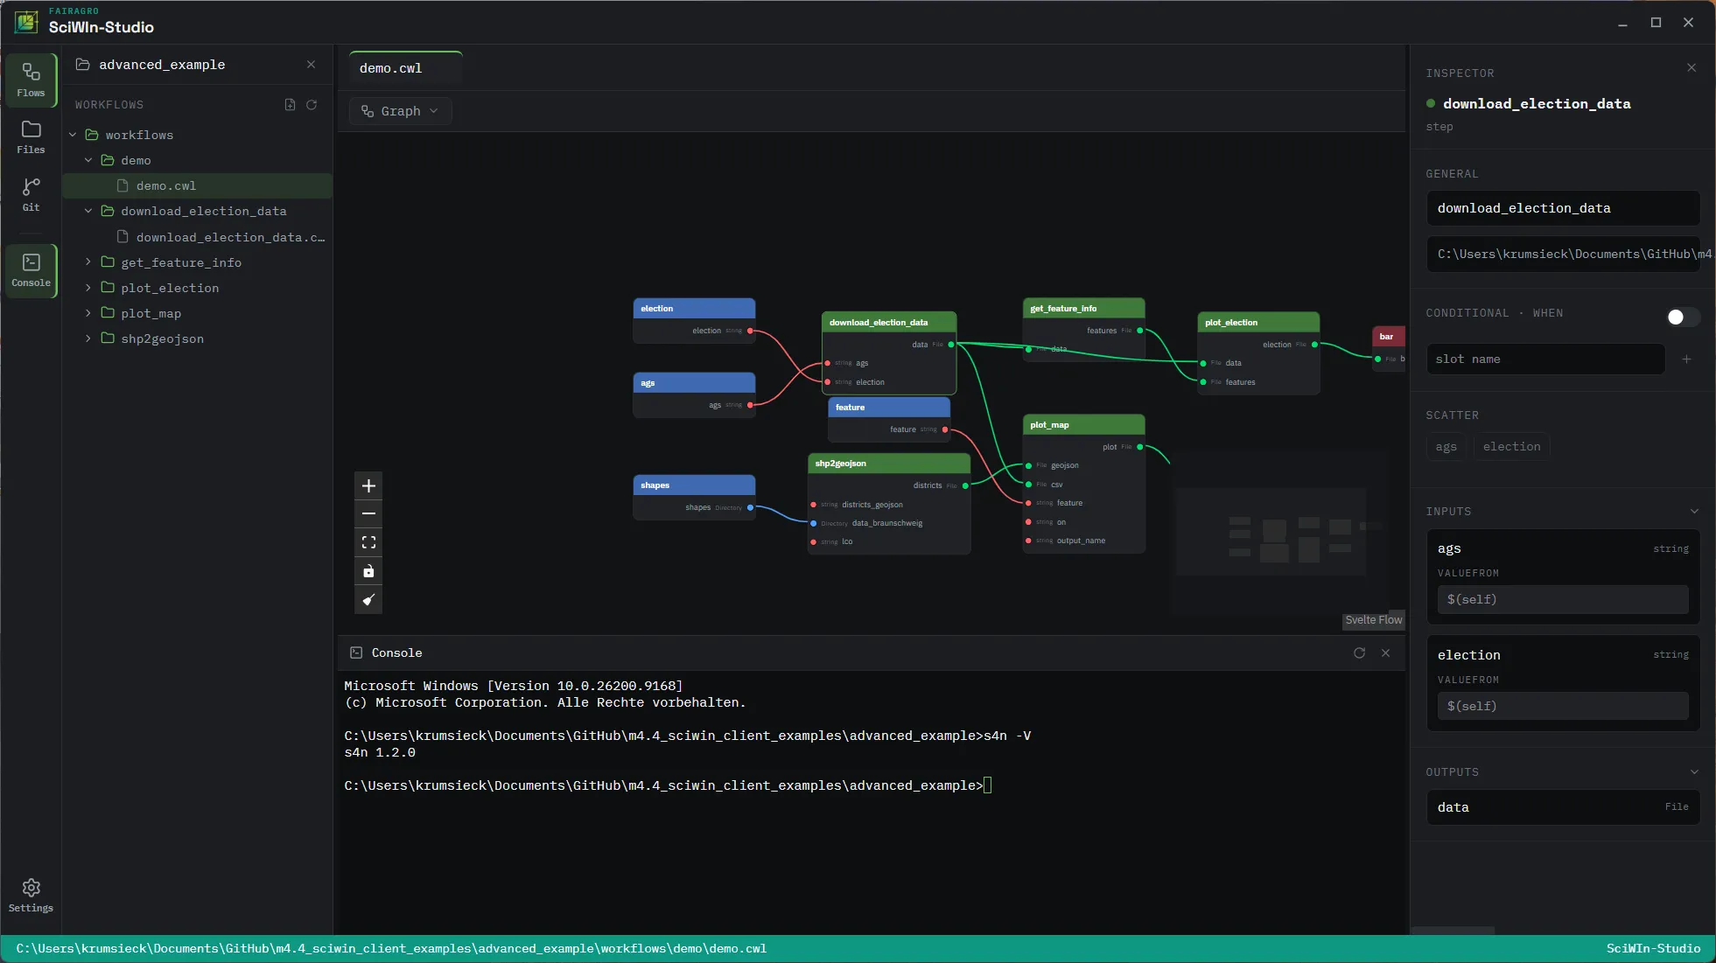Edit the ags valueFrom field
This screenshot has width=1716, height=963.
(x=1563, y=599)
